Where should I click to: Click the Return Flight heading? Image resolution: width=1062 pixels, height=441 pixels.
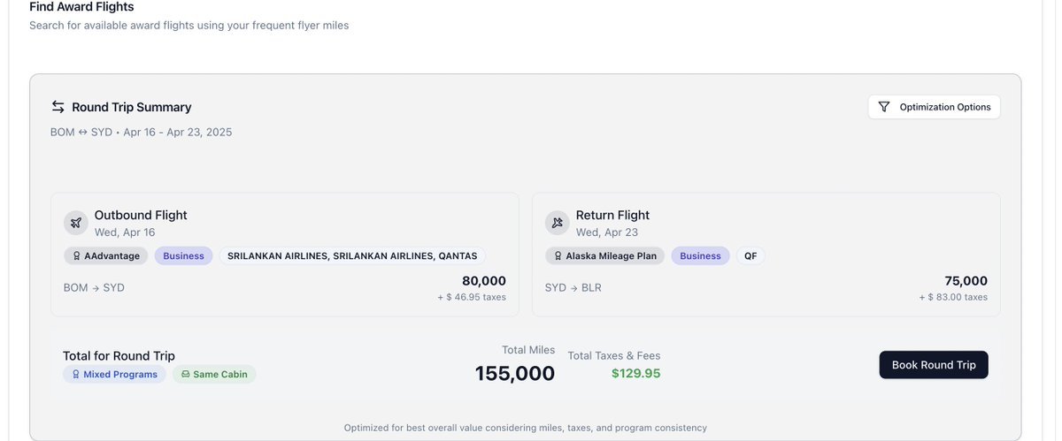coord(612,215)
